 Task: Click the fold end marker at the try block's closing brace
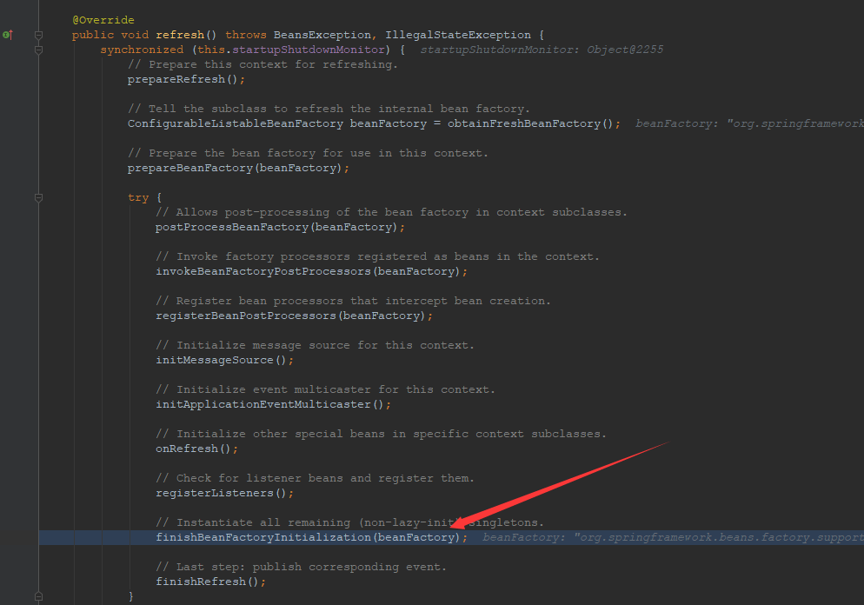coord(38,596)
